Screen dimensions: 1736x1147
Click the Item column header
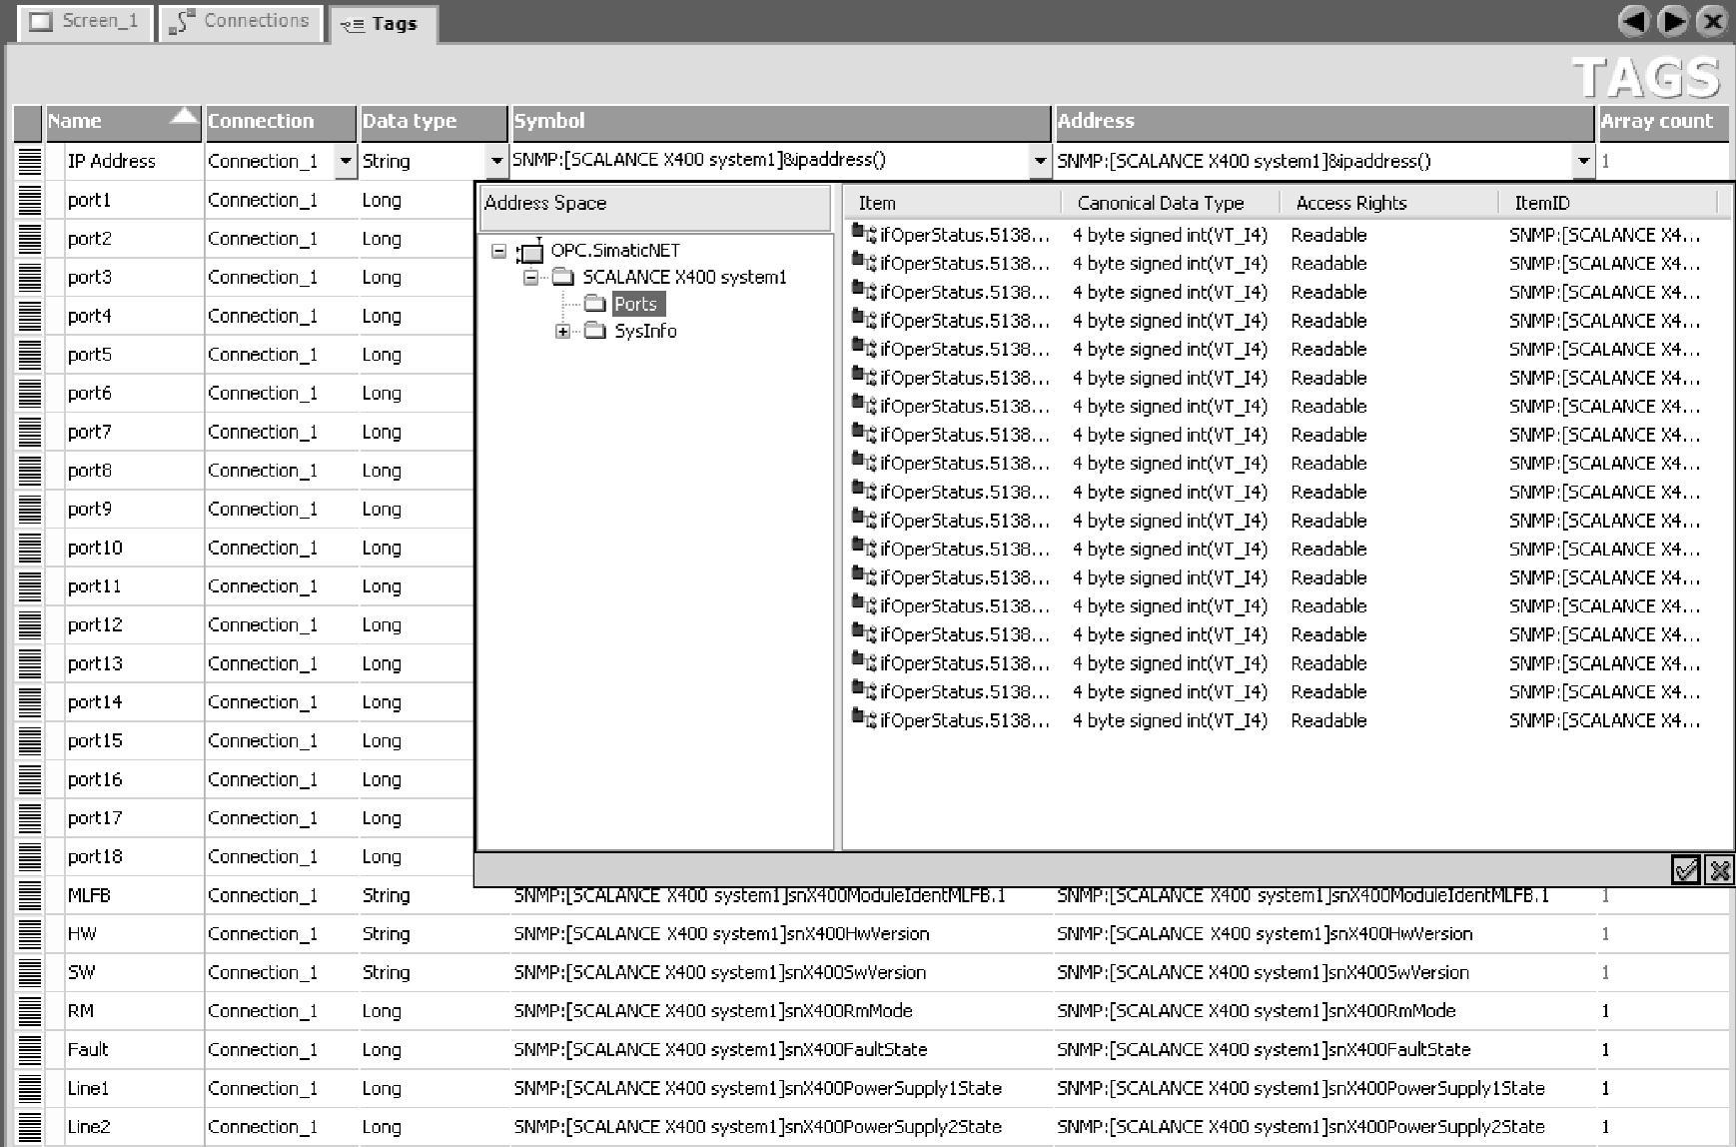(954, 203)
